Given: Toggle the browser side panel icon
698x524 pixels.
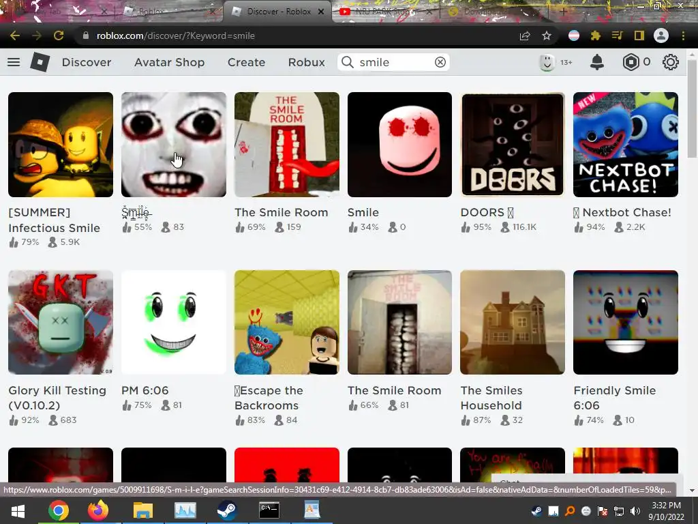Looking at the screenshot, I should (639, 35).
